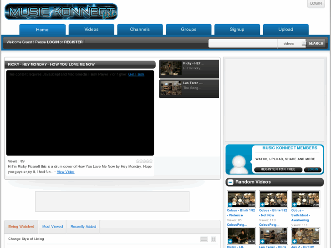Click REGISTER FOR FREE button

tap(278, 169)
